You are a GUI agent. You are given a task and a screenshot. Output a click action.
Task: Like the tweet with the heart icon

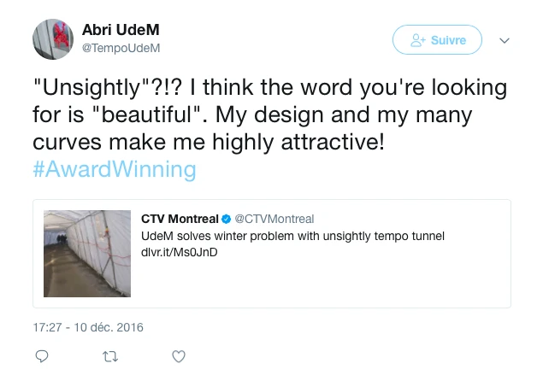point(179,356)
